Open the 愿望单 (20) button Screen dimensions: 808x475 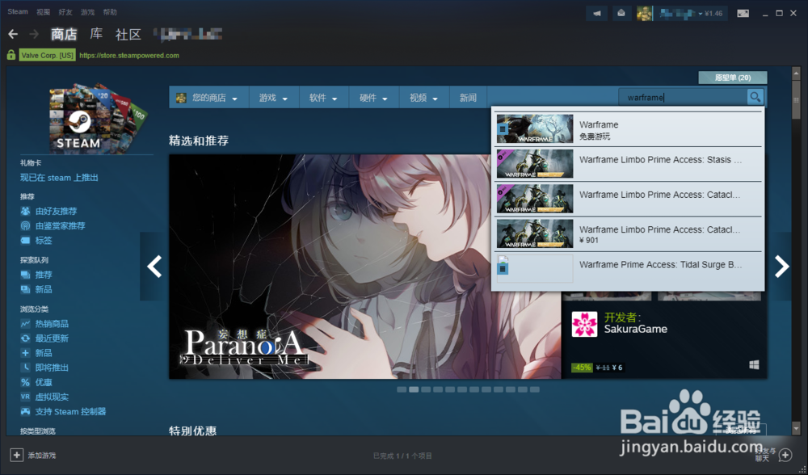pyautogui.click(x=733, y=78)
